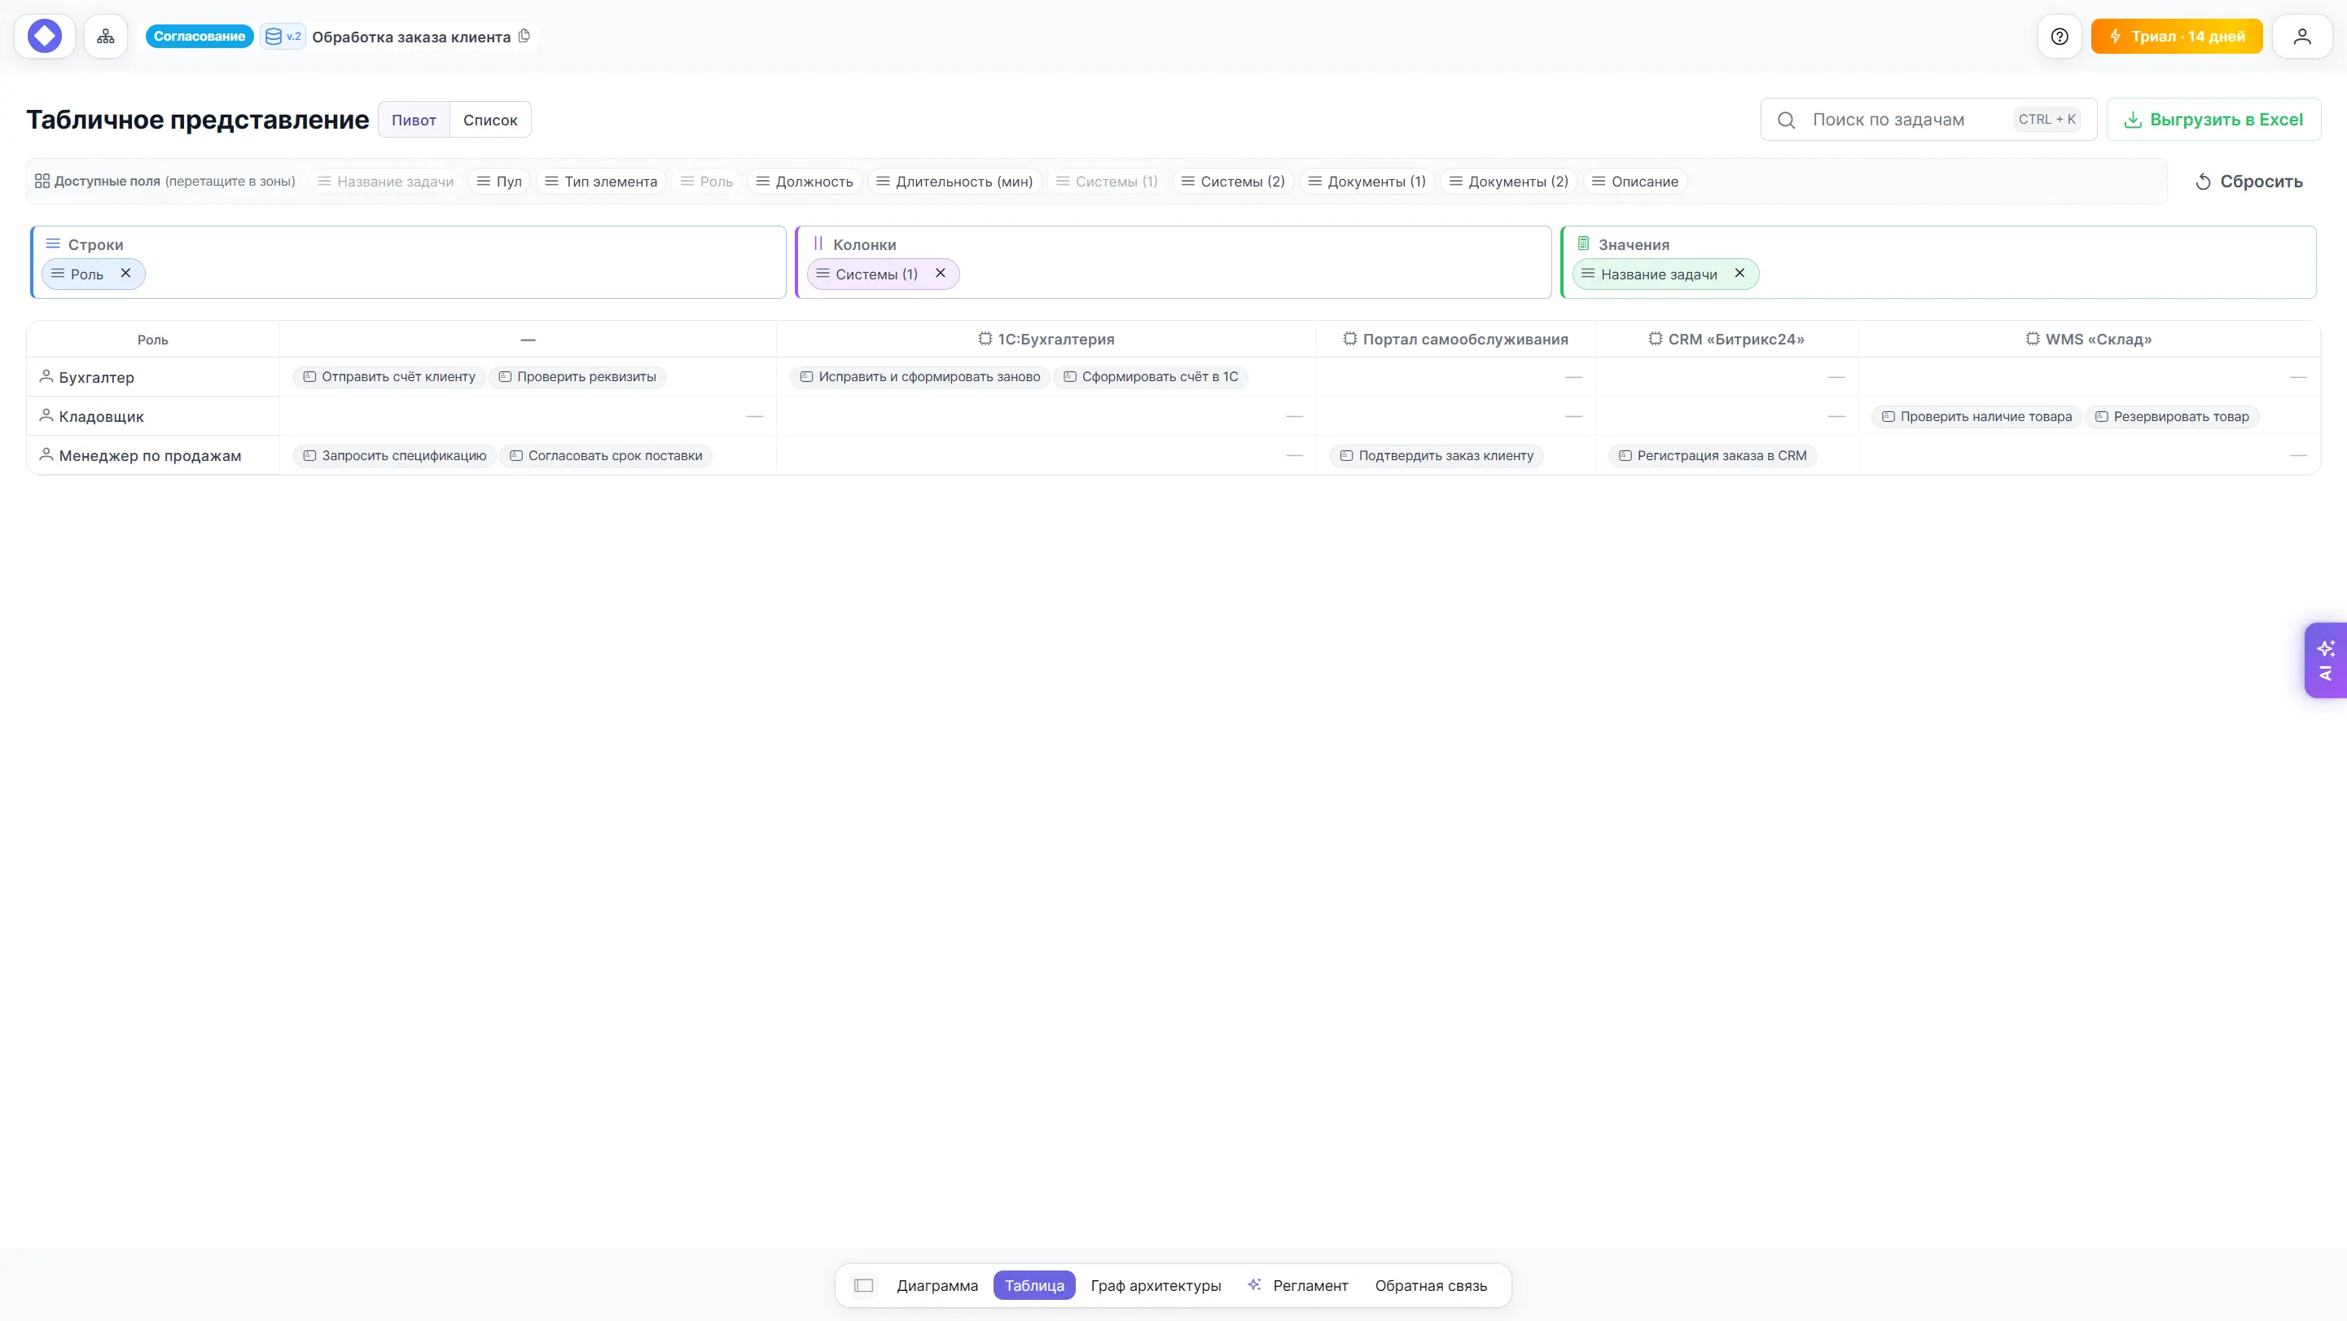Click the copy icon next to process title
2347x1321 pixels.
click(524, 37)
